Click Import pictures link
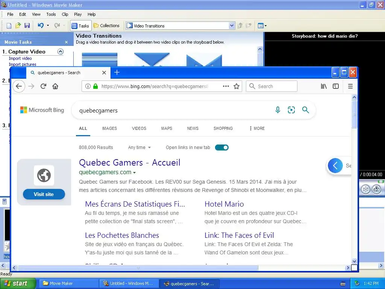The image size is (385, 289). tap(22, 64)
